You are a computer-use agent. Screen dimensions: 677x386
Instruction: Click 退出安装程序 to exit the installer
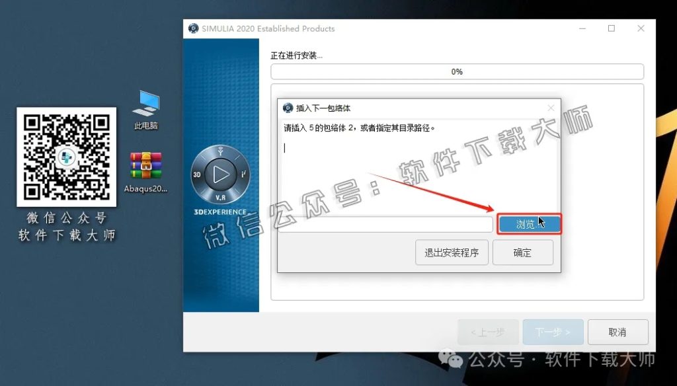coord(452,252)
